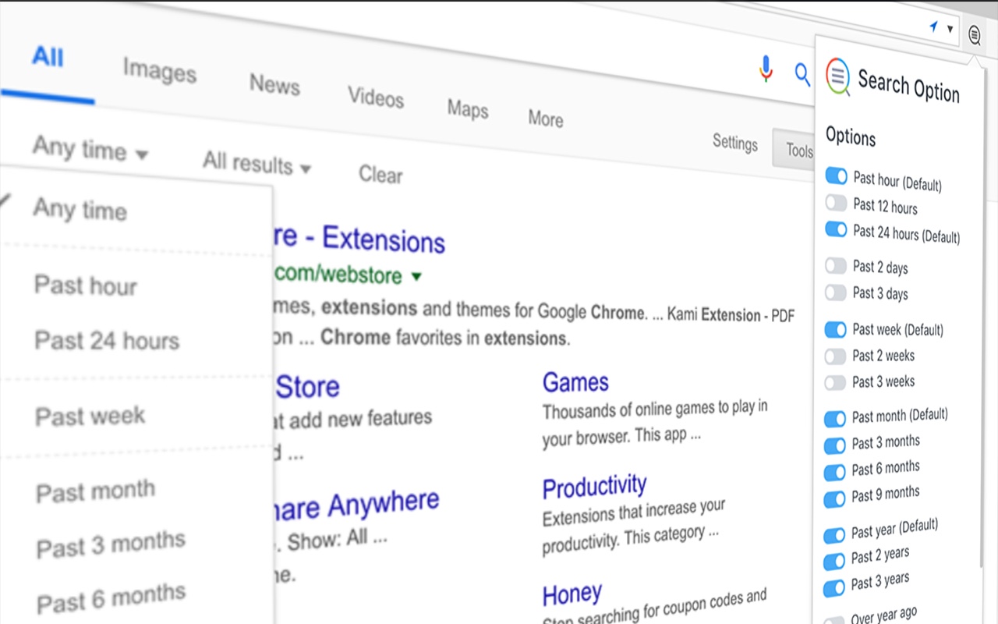Click the Search Option logo in popup
This screenshot has height=624, width=998.
[x=837, y=76]
